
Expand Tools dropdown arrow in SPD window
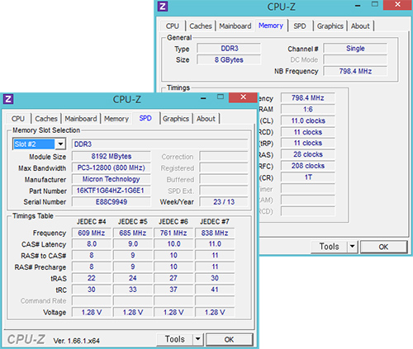click(197, 339)
